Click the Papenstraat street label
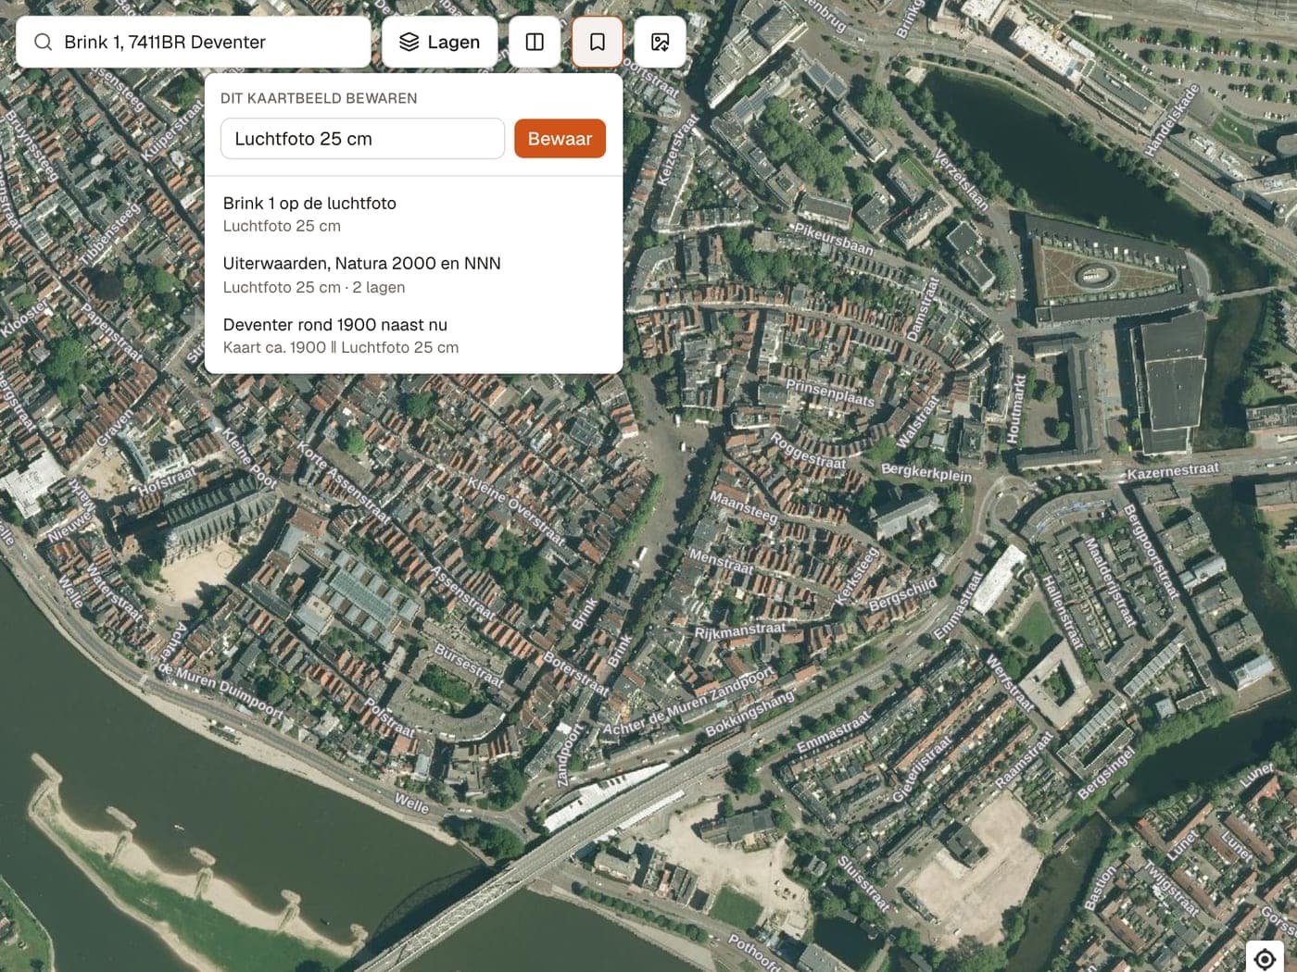 click(x=112, y=331)
